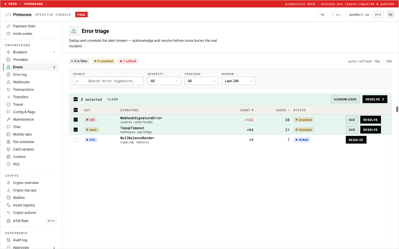The image size is (399, 249).
Task: Toggle the select-all checkbox in table header
Action: [76, 110]
